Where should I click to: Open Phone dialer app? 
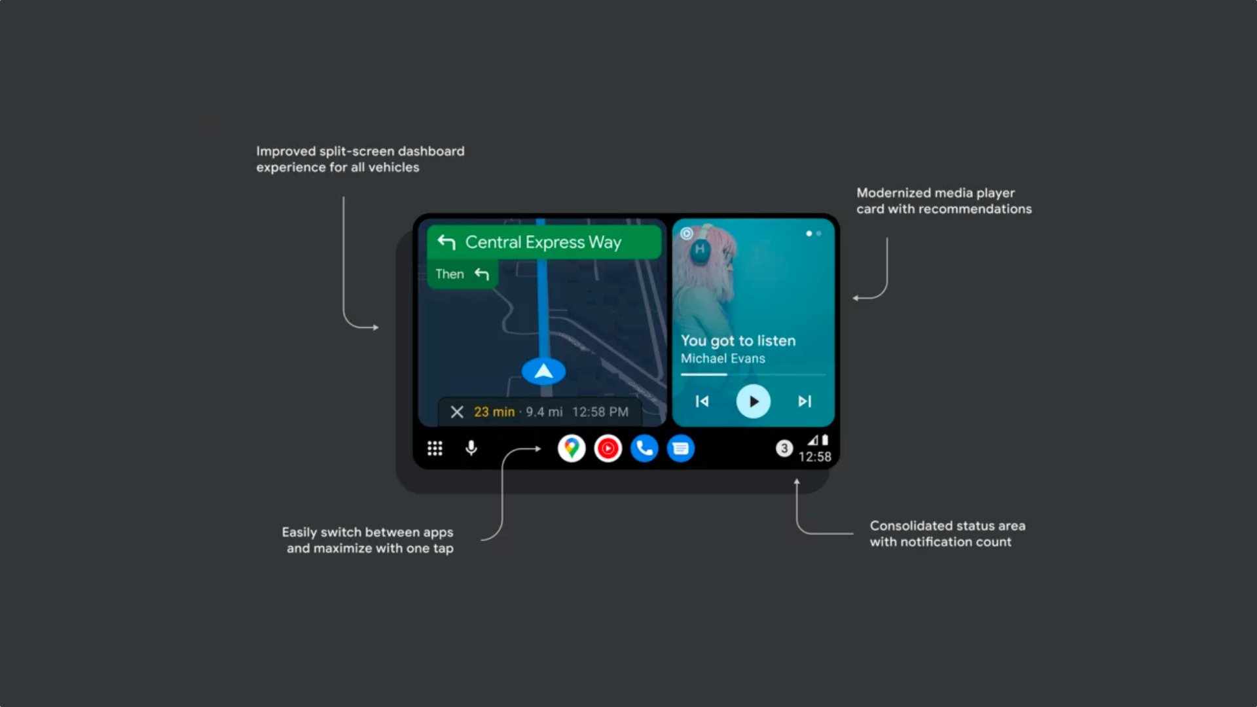[643, 447]
